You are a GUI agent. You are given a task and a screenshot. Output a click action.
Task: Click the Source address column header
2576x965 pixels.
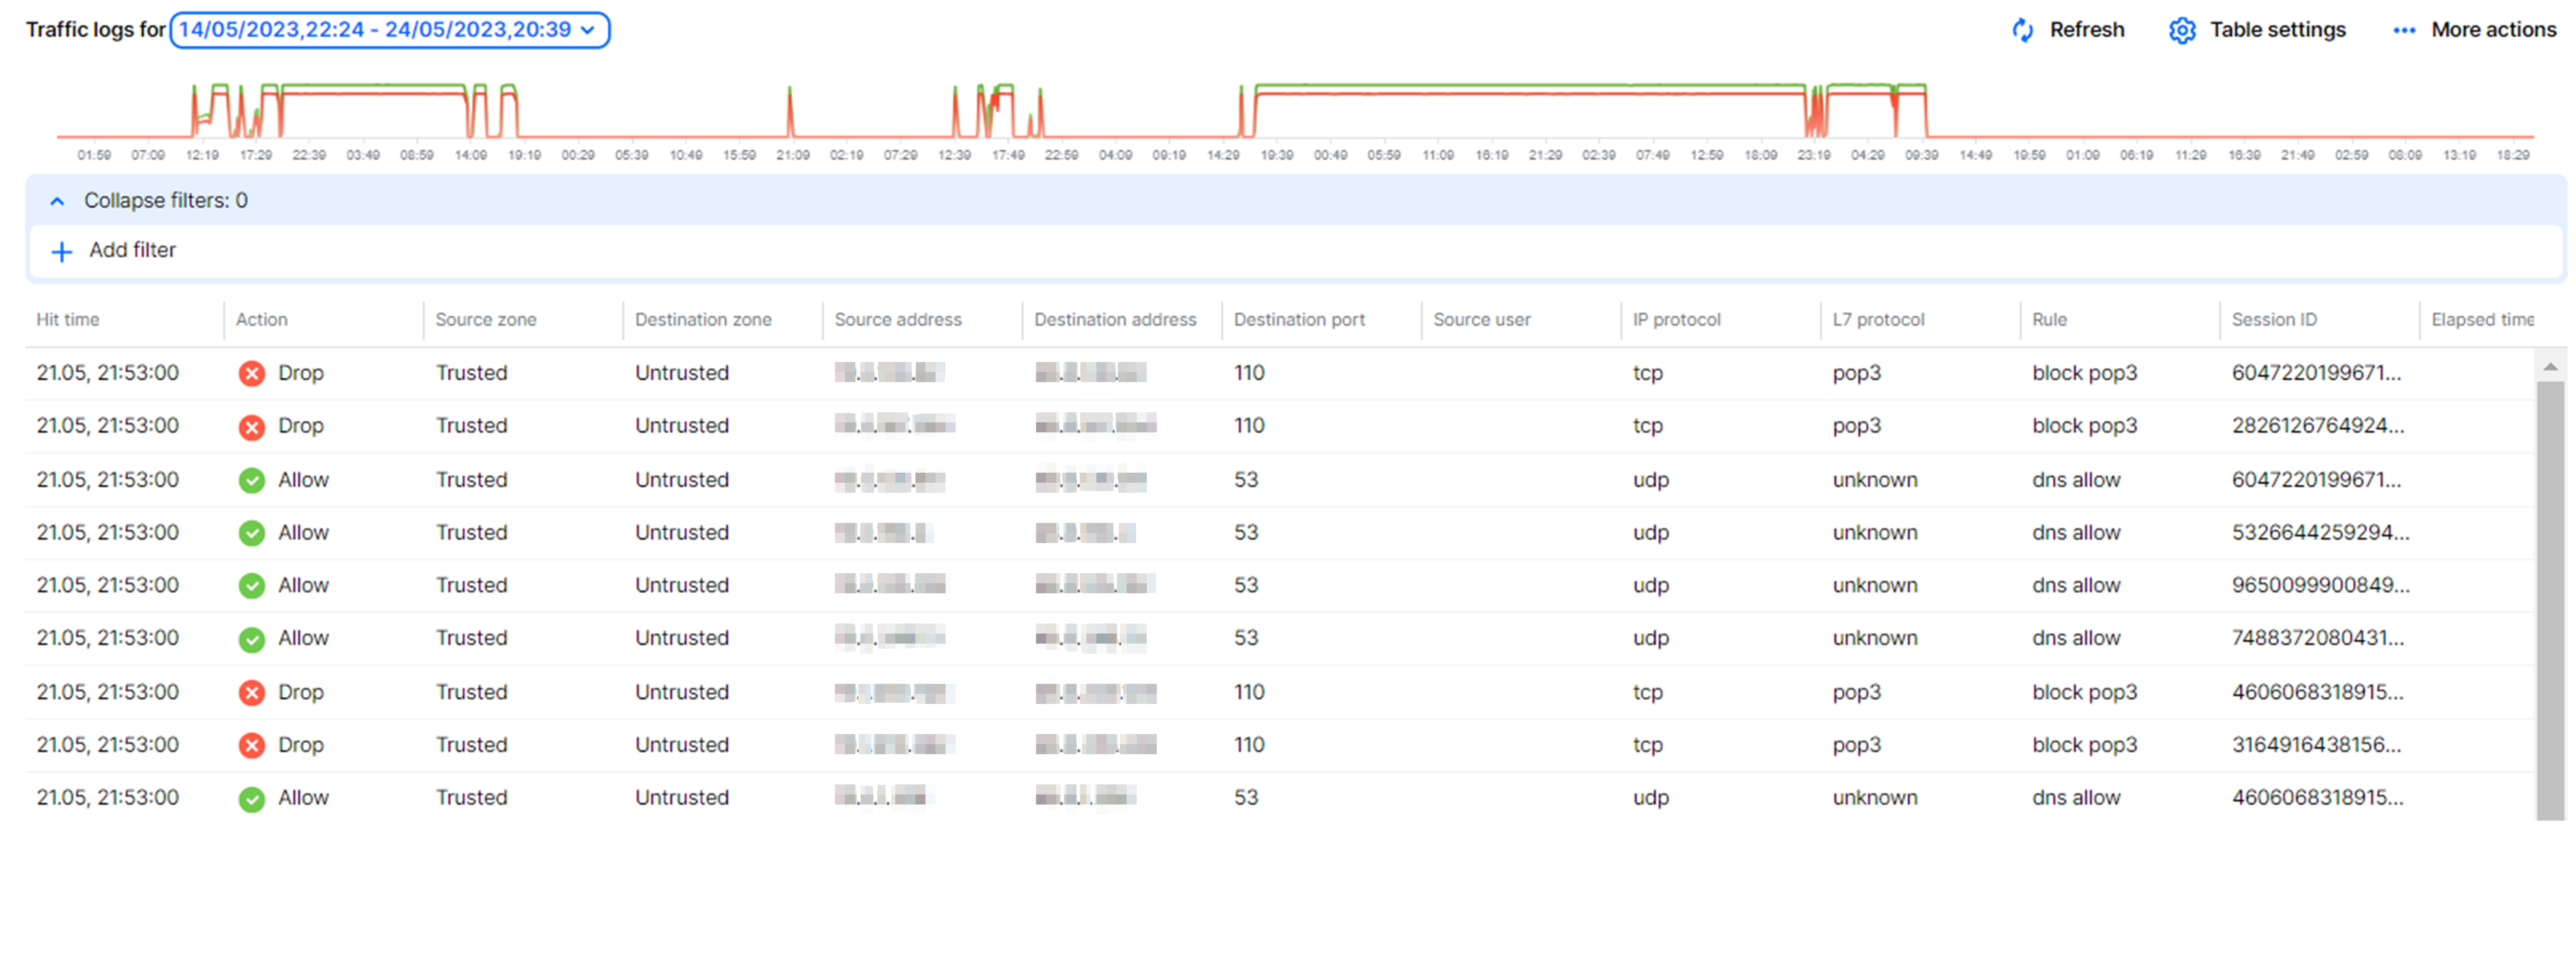[x=898, y=320]
